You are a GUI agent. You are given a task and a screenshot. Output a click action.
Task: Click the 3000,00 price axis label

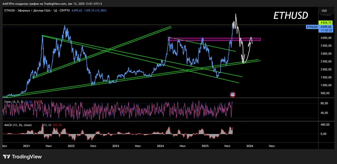point(326,54)
